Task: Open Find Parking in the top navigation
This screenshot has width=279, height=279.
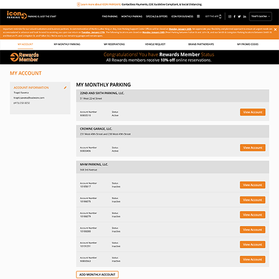Action: pyautogui.click(x=110, y=16)
